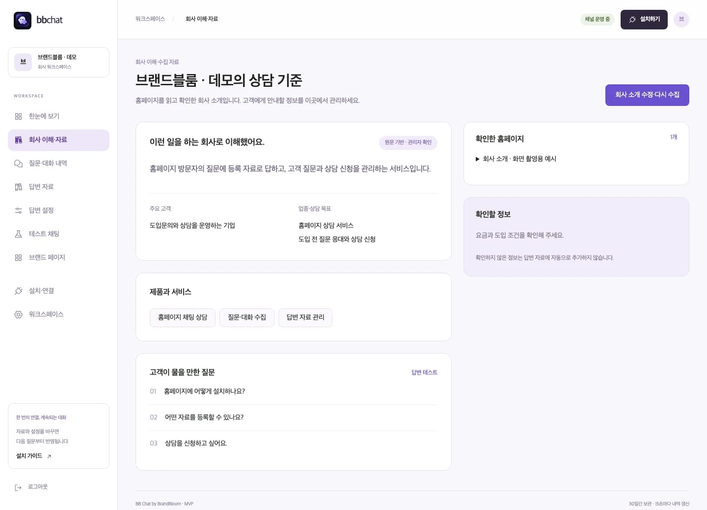This screenshot has height=510, width=707.
Task: Open the 설치 가이드 link
Action: (x=34, y=456)
